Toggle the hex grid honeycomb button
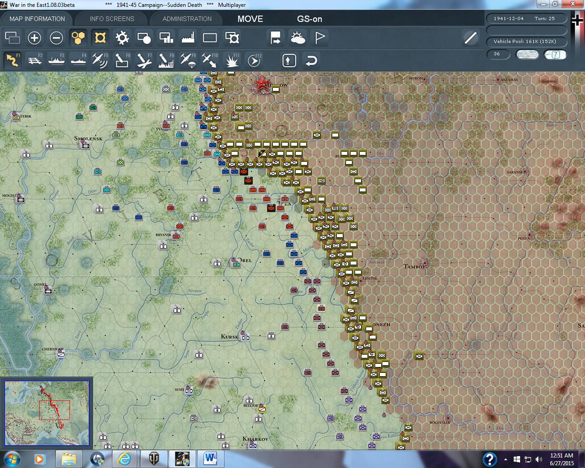This screenshot has height=468, width=585. click(x=78, y=38)
